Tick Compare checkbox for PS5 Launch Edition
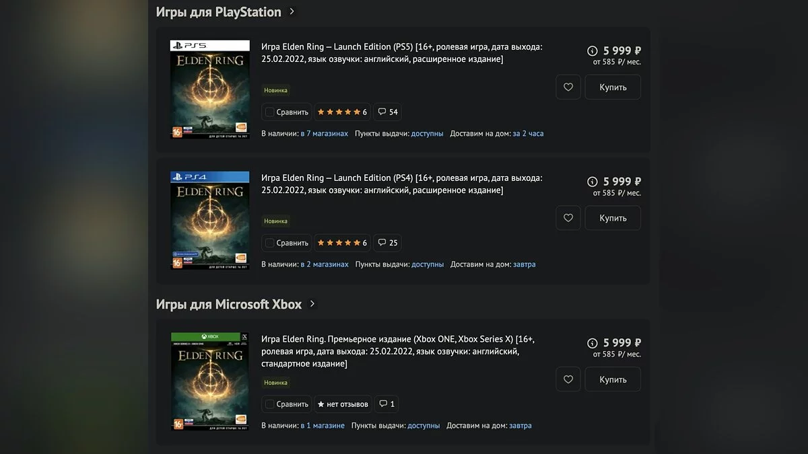 point(270,112)
